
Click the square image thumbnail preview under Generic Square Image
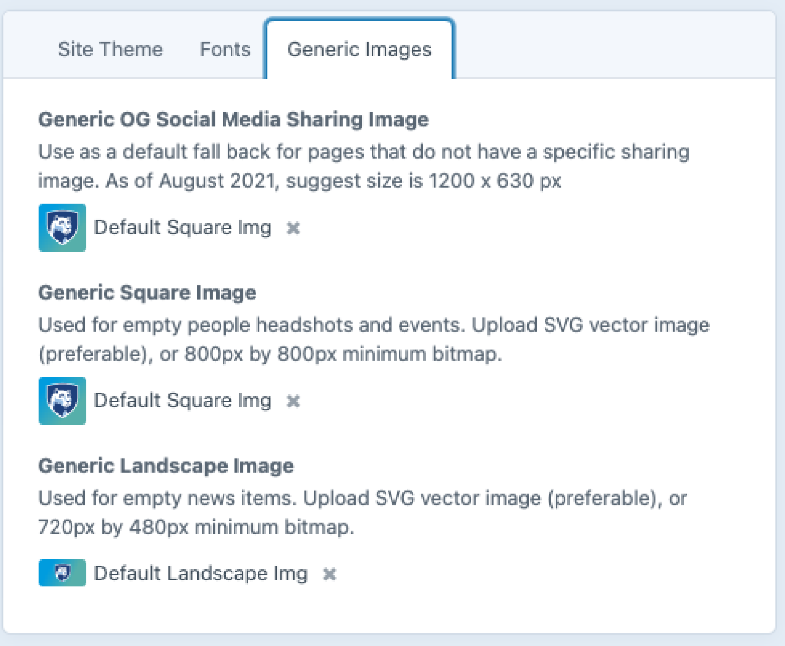coord(62,401)
